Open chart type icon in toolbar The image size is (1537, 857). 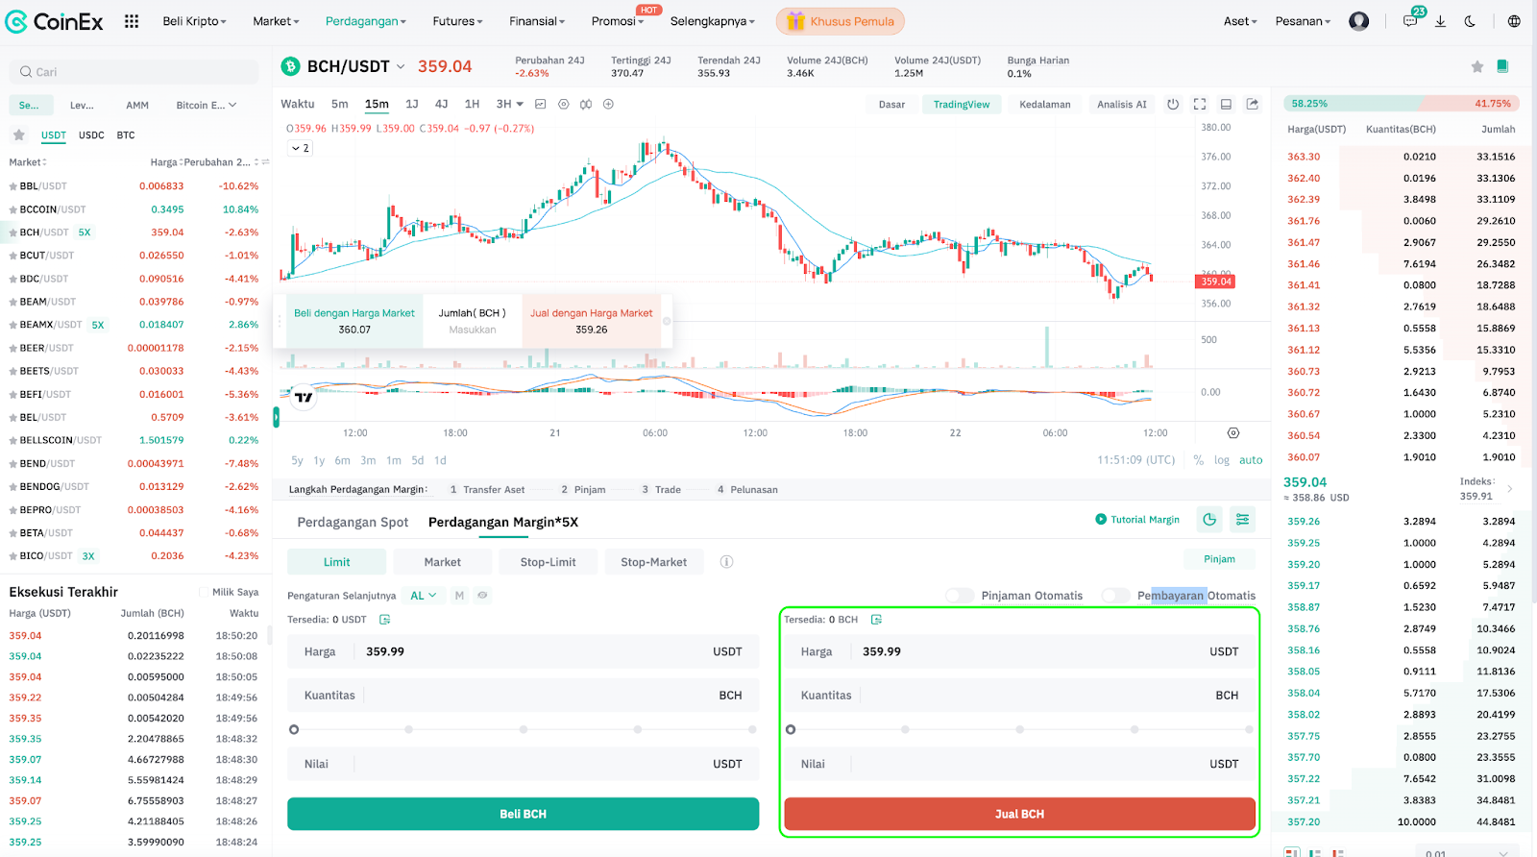[x=540, y=104]
